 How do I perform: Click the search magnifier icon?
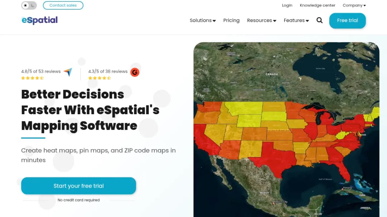point(320,20)
